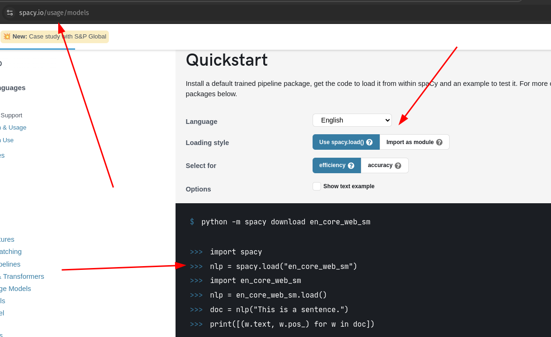
Task: Open the Language dropdown showing English
Action: pyautogui.click(x=352, y=121)
